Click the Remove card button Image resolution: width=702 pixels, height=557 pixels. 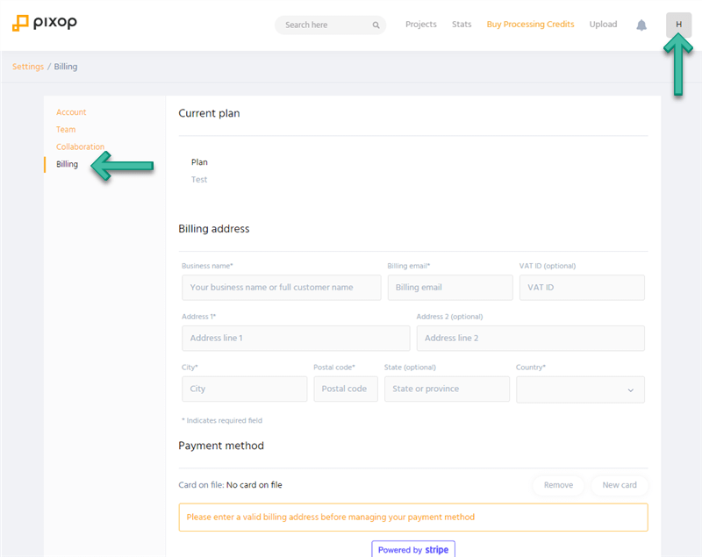pyautogui.click(x=558, y=485)
